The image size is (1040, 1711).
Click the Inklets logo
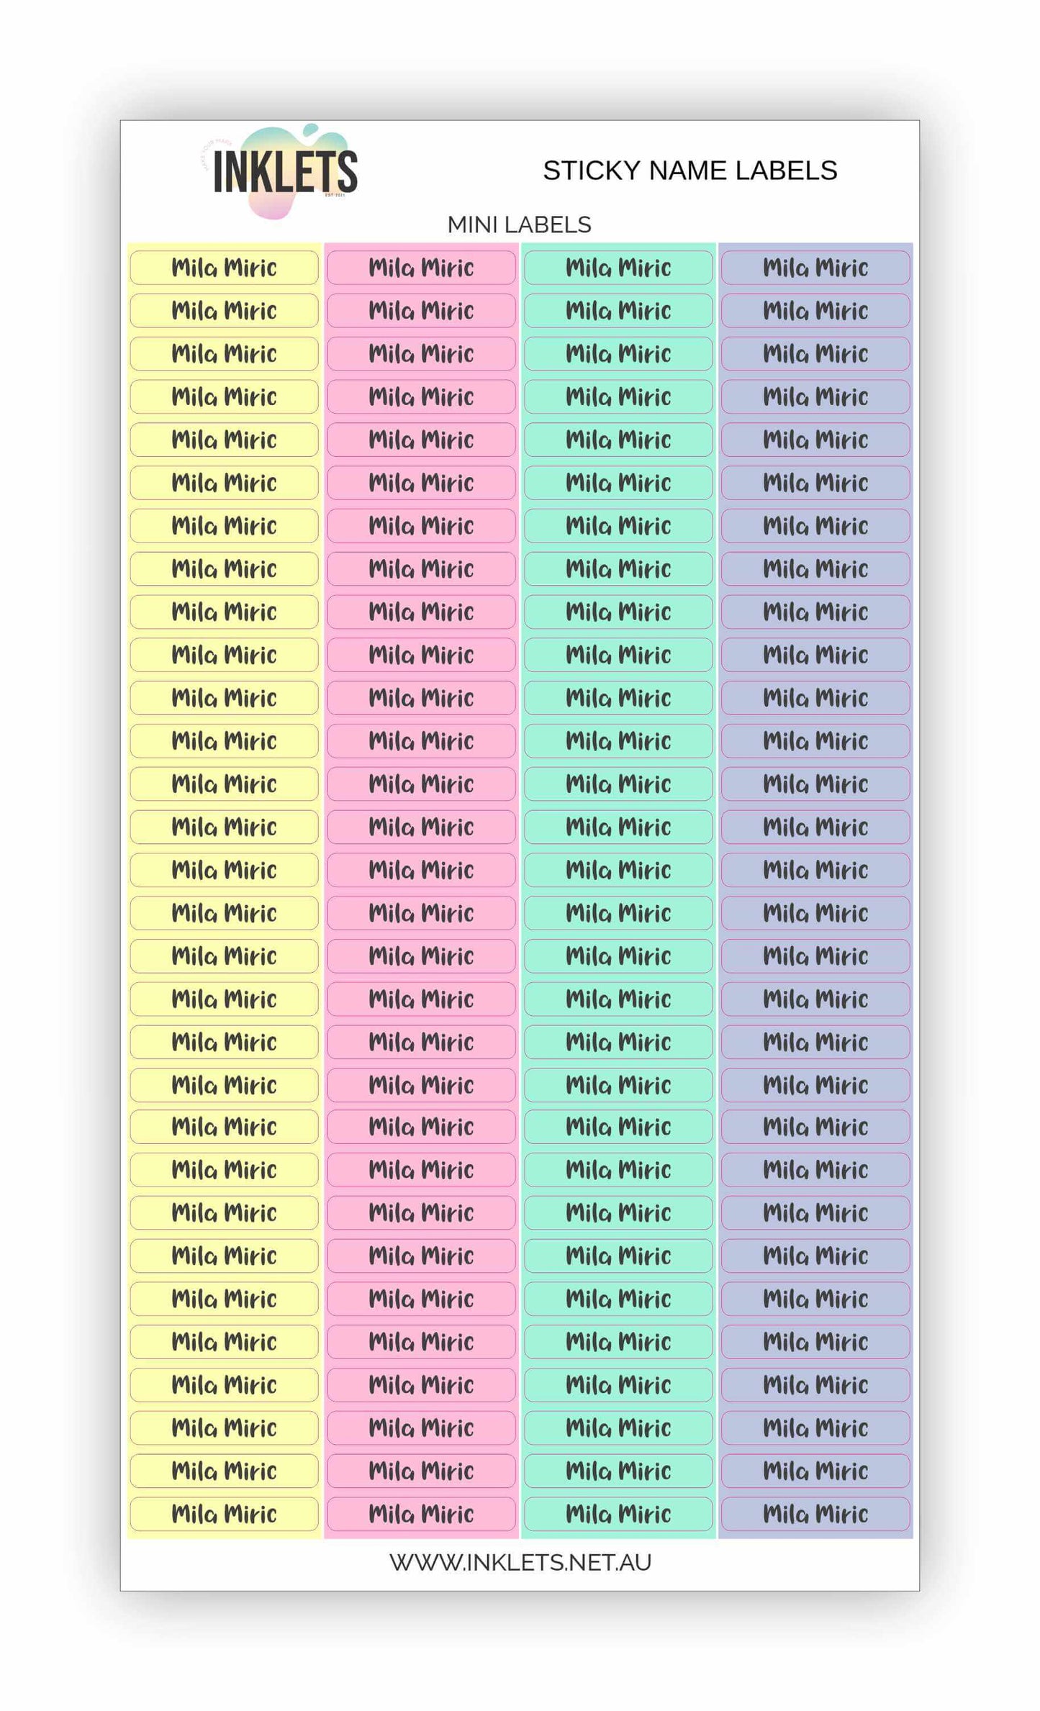click(284, 171)
